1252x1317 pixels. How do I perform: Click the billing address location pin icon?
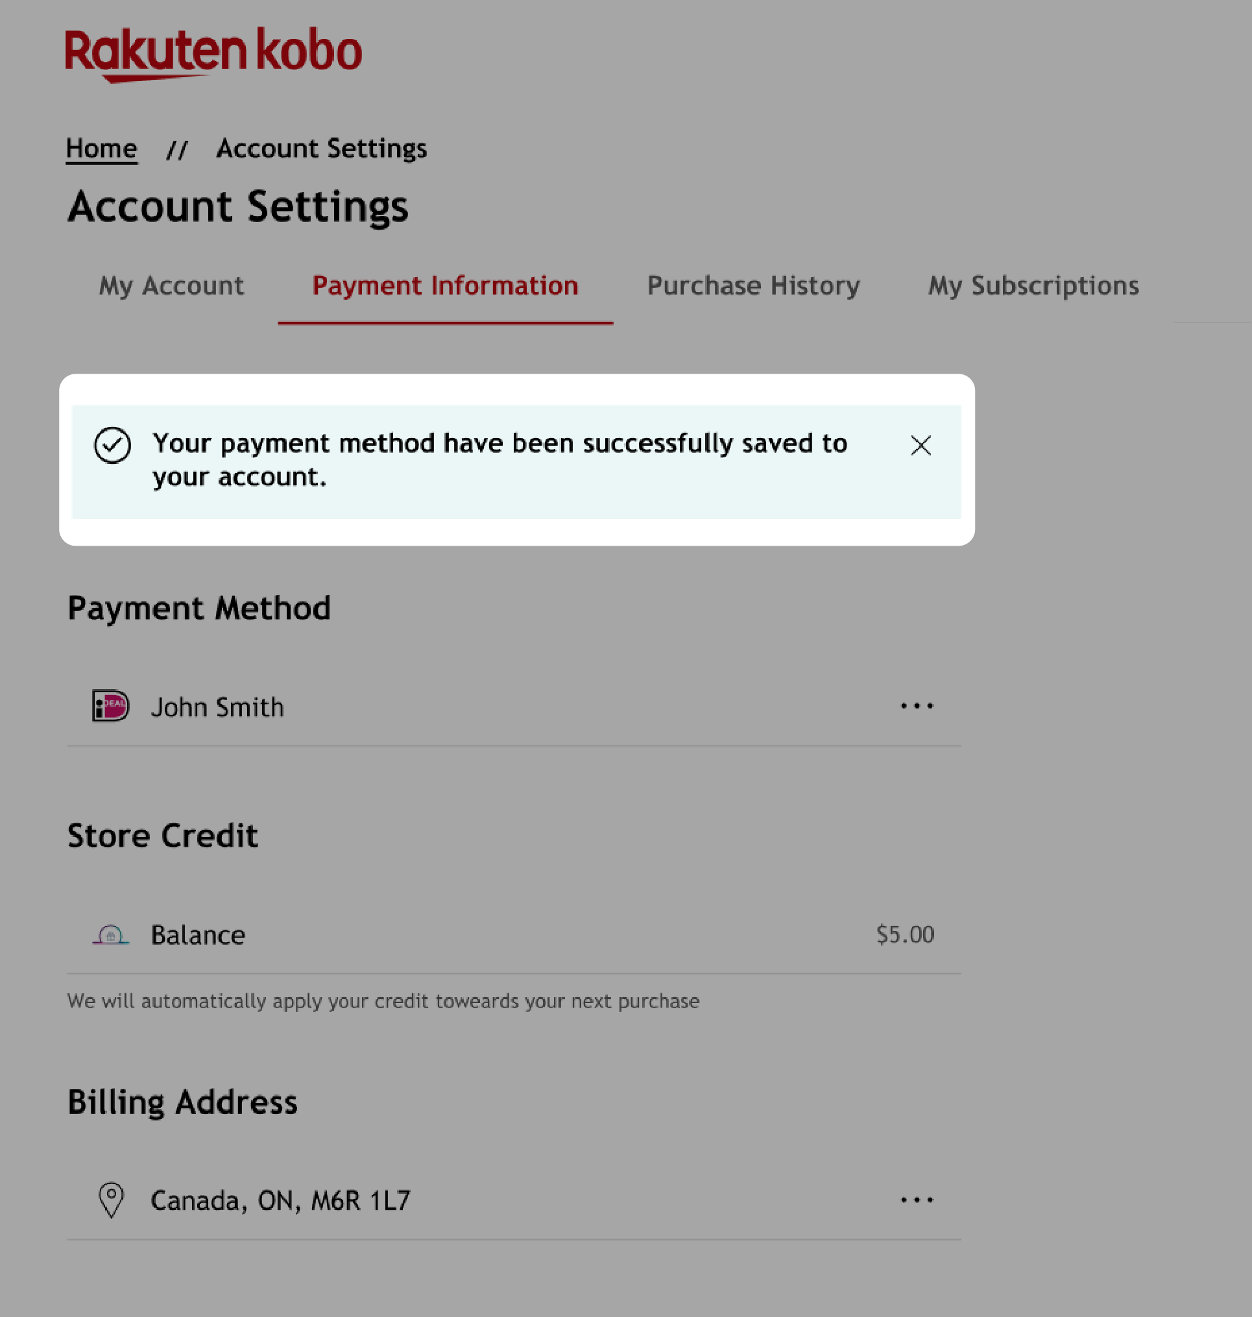110,1198
